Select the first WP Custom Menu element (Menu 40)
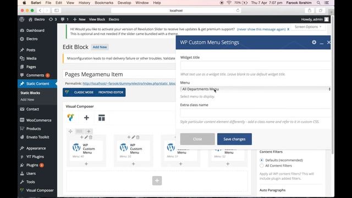The width and height of the screenshot is (352, 198). (86, 150)
